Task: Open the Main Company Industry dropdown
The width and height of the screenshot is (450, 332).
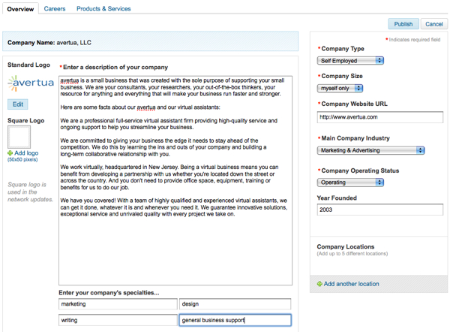Action: (371, 150)
